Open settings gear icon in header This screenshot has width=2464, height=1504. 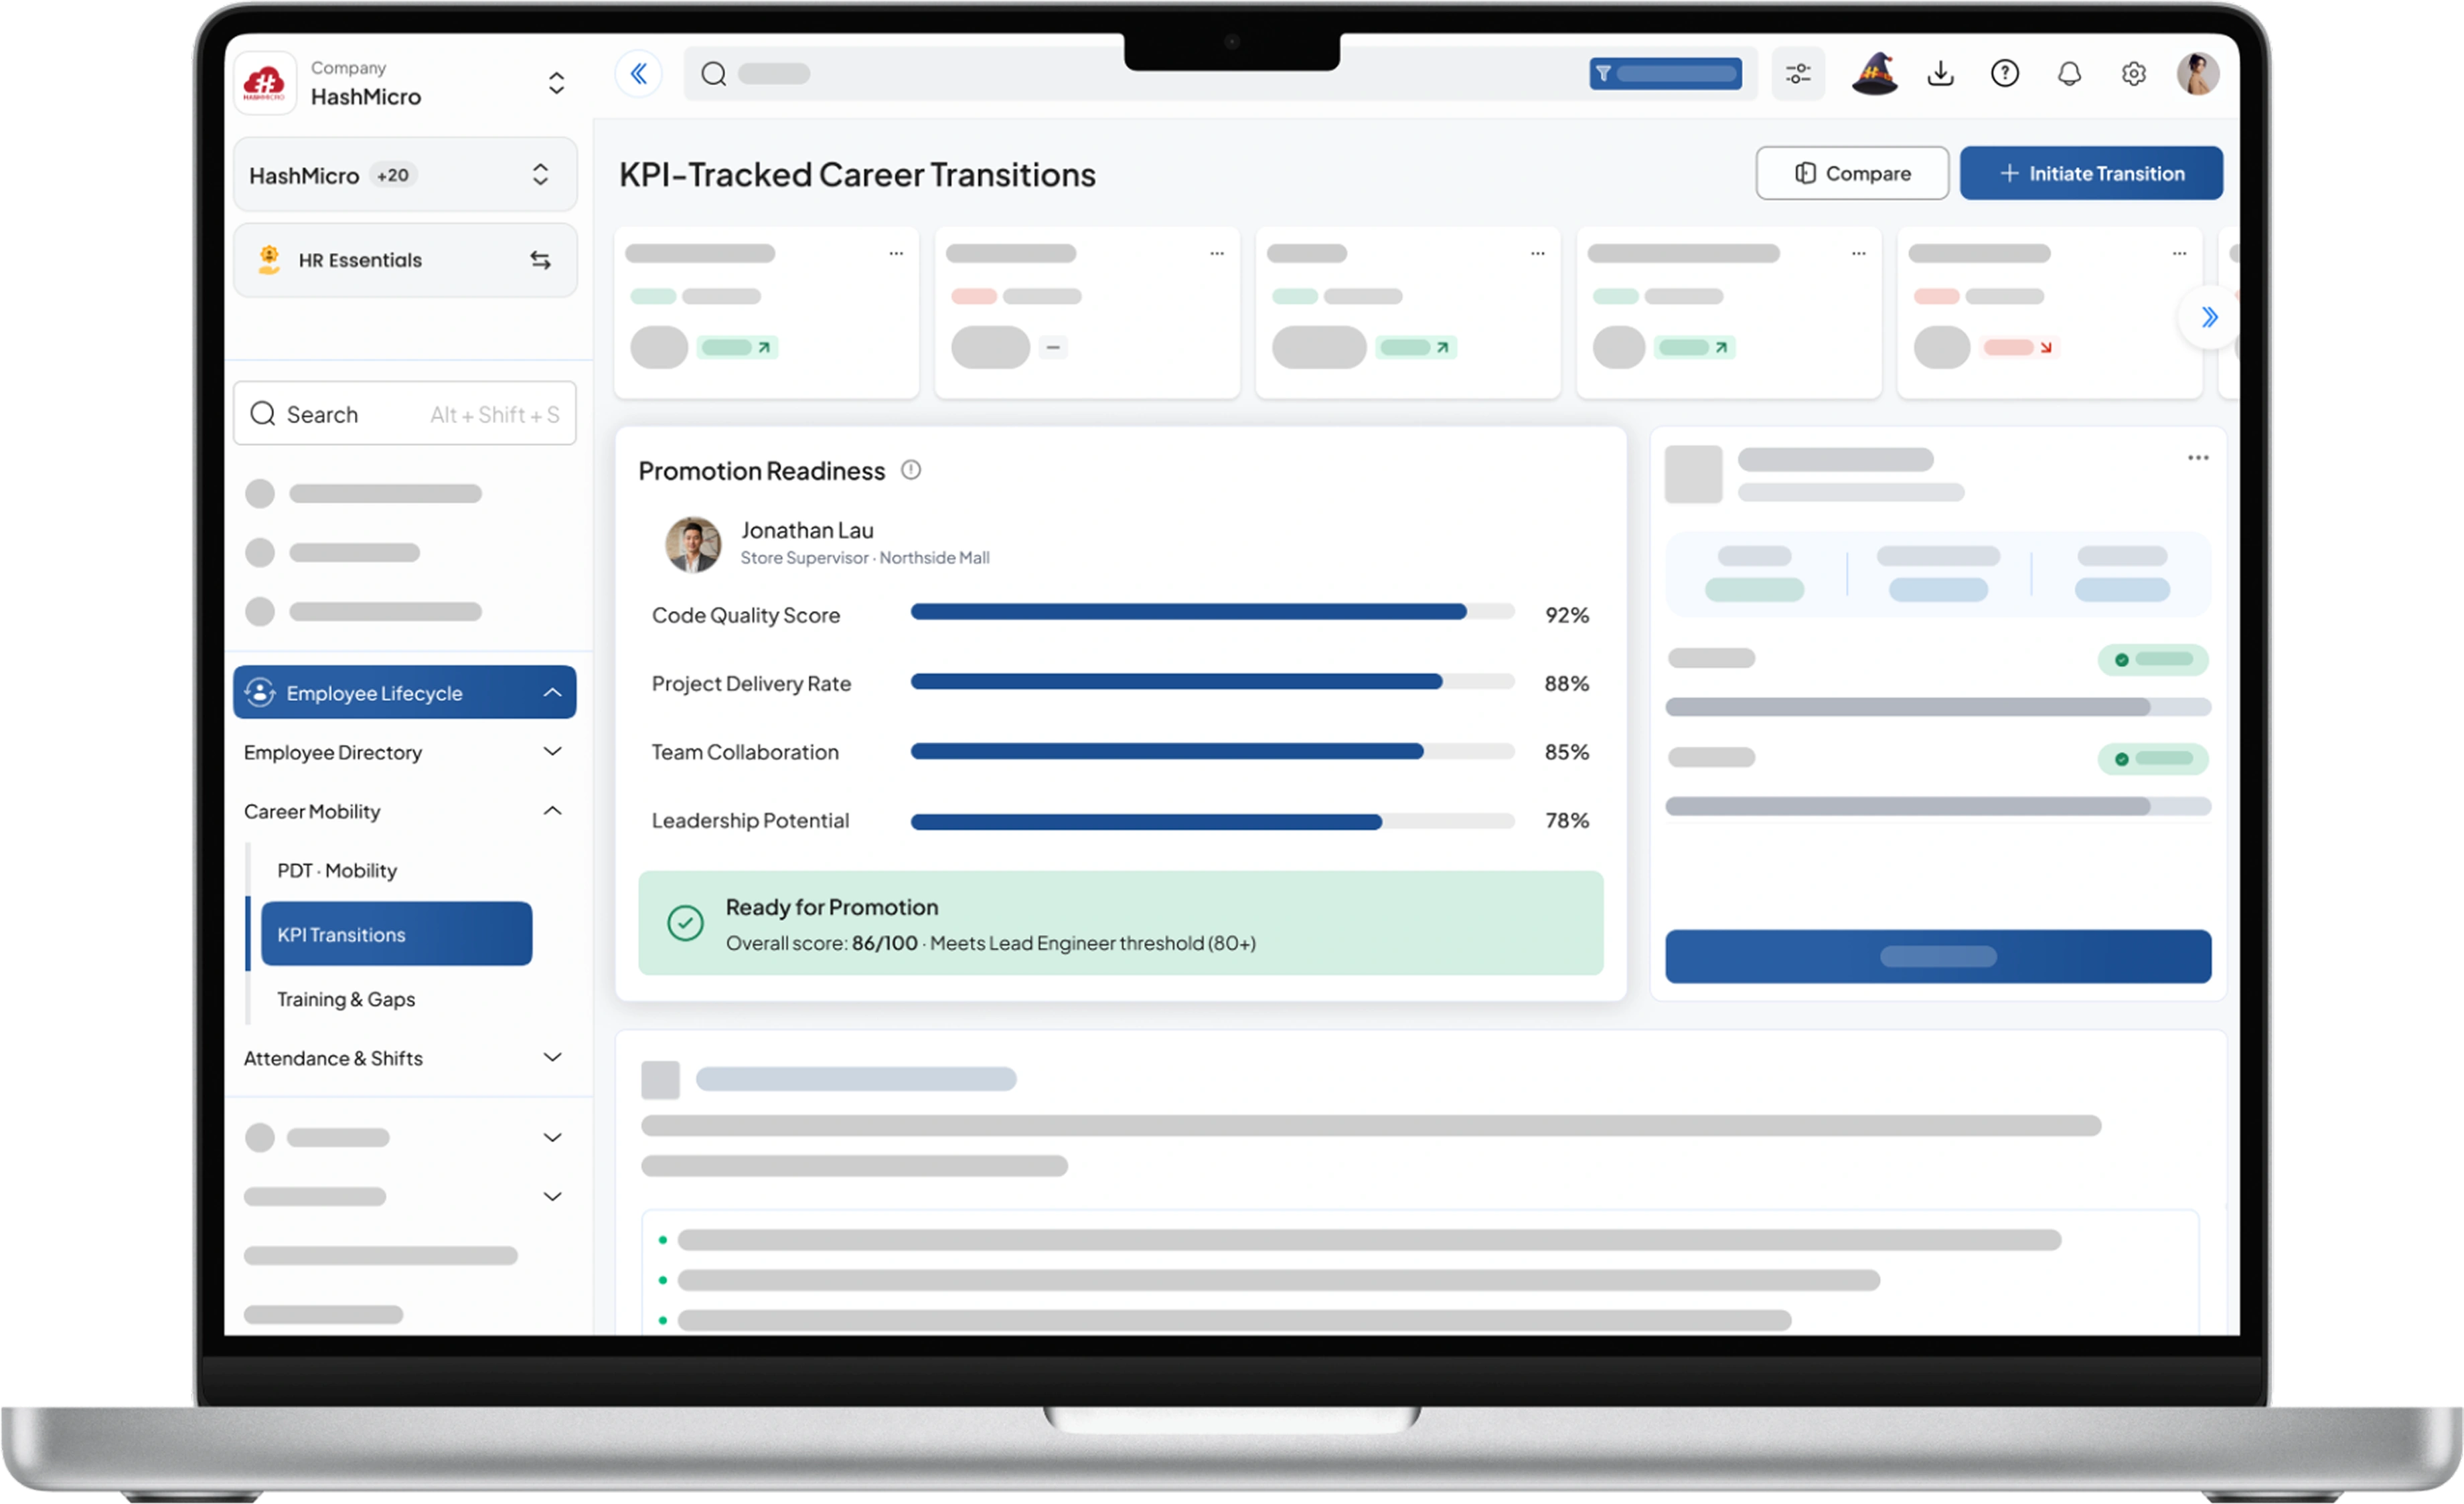click(x=2134, y=73)
